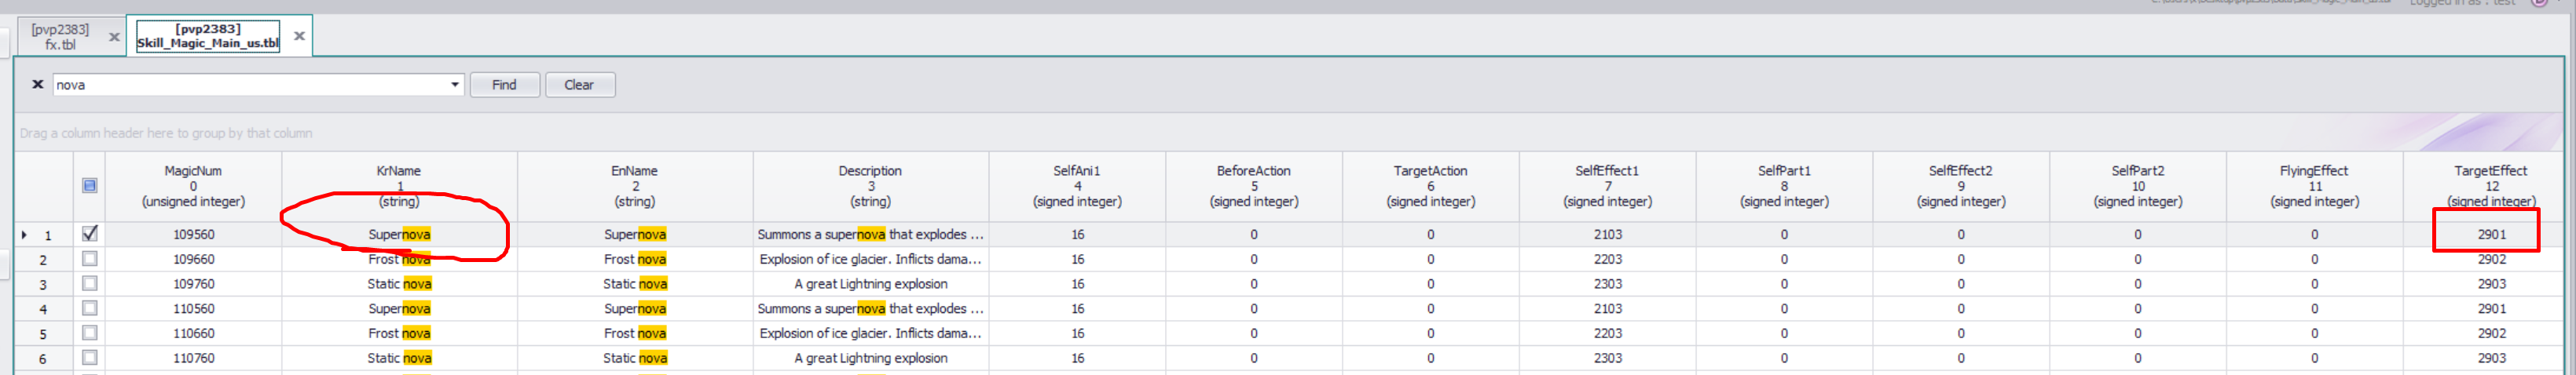Select SelfEffect1 value 2103 in row 1
Viewport: 2576px width, 375px height.
tap(1608, 235)
